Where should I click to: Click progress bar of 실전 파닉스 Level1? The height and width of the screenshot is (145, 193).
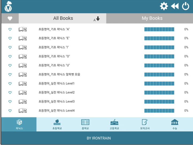point(159,83)
